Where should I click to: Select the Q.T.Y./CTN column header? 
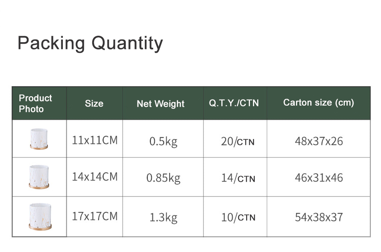[x=234, y=103]
